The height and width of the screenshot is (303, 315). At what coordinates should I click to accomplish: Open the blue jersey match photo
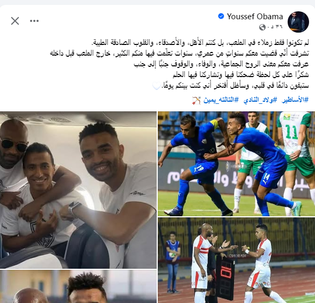236,164
